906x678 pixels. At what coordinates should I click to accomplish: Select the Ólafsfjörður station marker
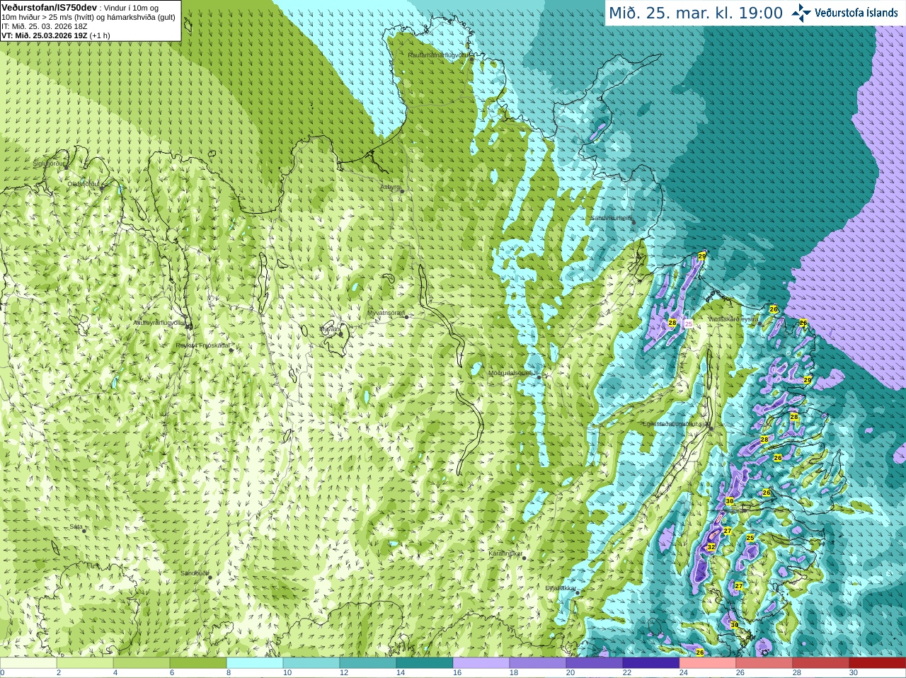(102, 188)
